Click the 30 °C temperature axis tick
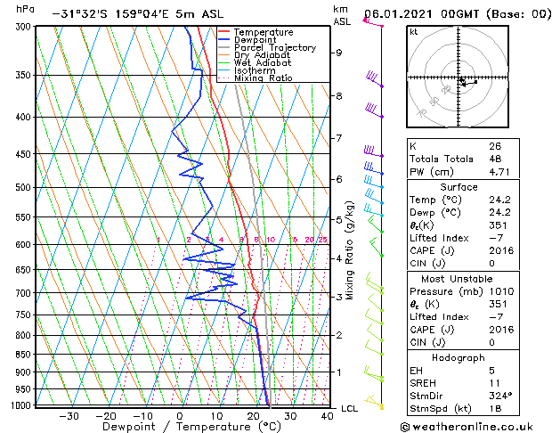This screenshot has width=560, height=433. coord(290,416)
